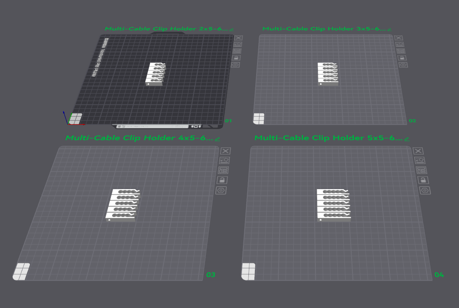This screenshot has width=459, height=308.
Task: Click plate number label 04
Action: pos(439,275)
